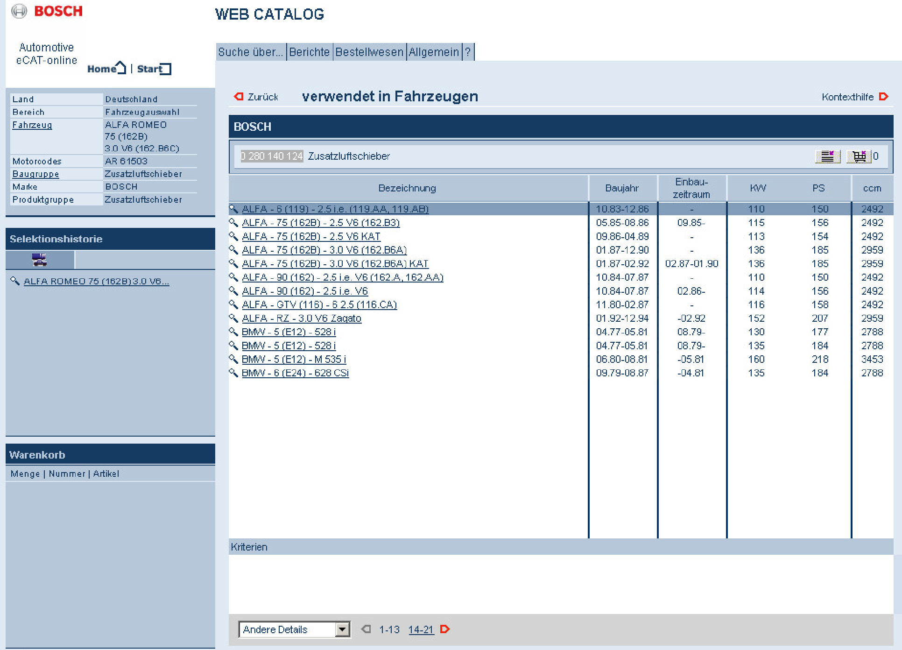Click the Baugruppe link in sidebar
The image size is (902, 650).
point(35,174)
